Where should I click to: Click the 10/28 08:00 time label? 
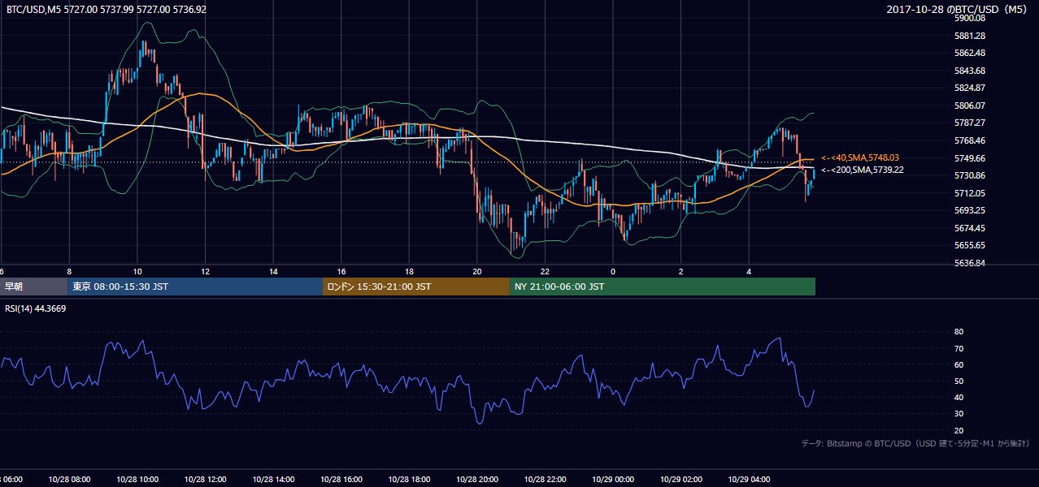tap(67, 479)
